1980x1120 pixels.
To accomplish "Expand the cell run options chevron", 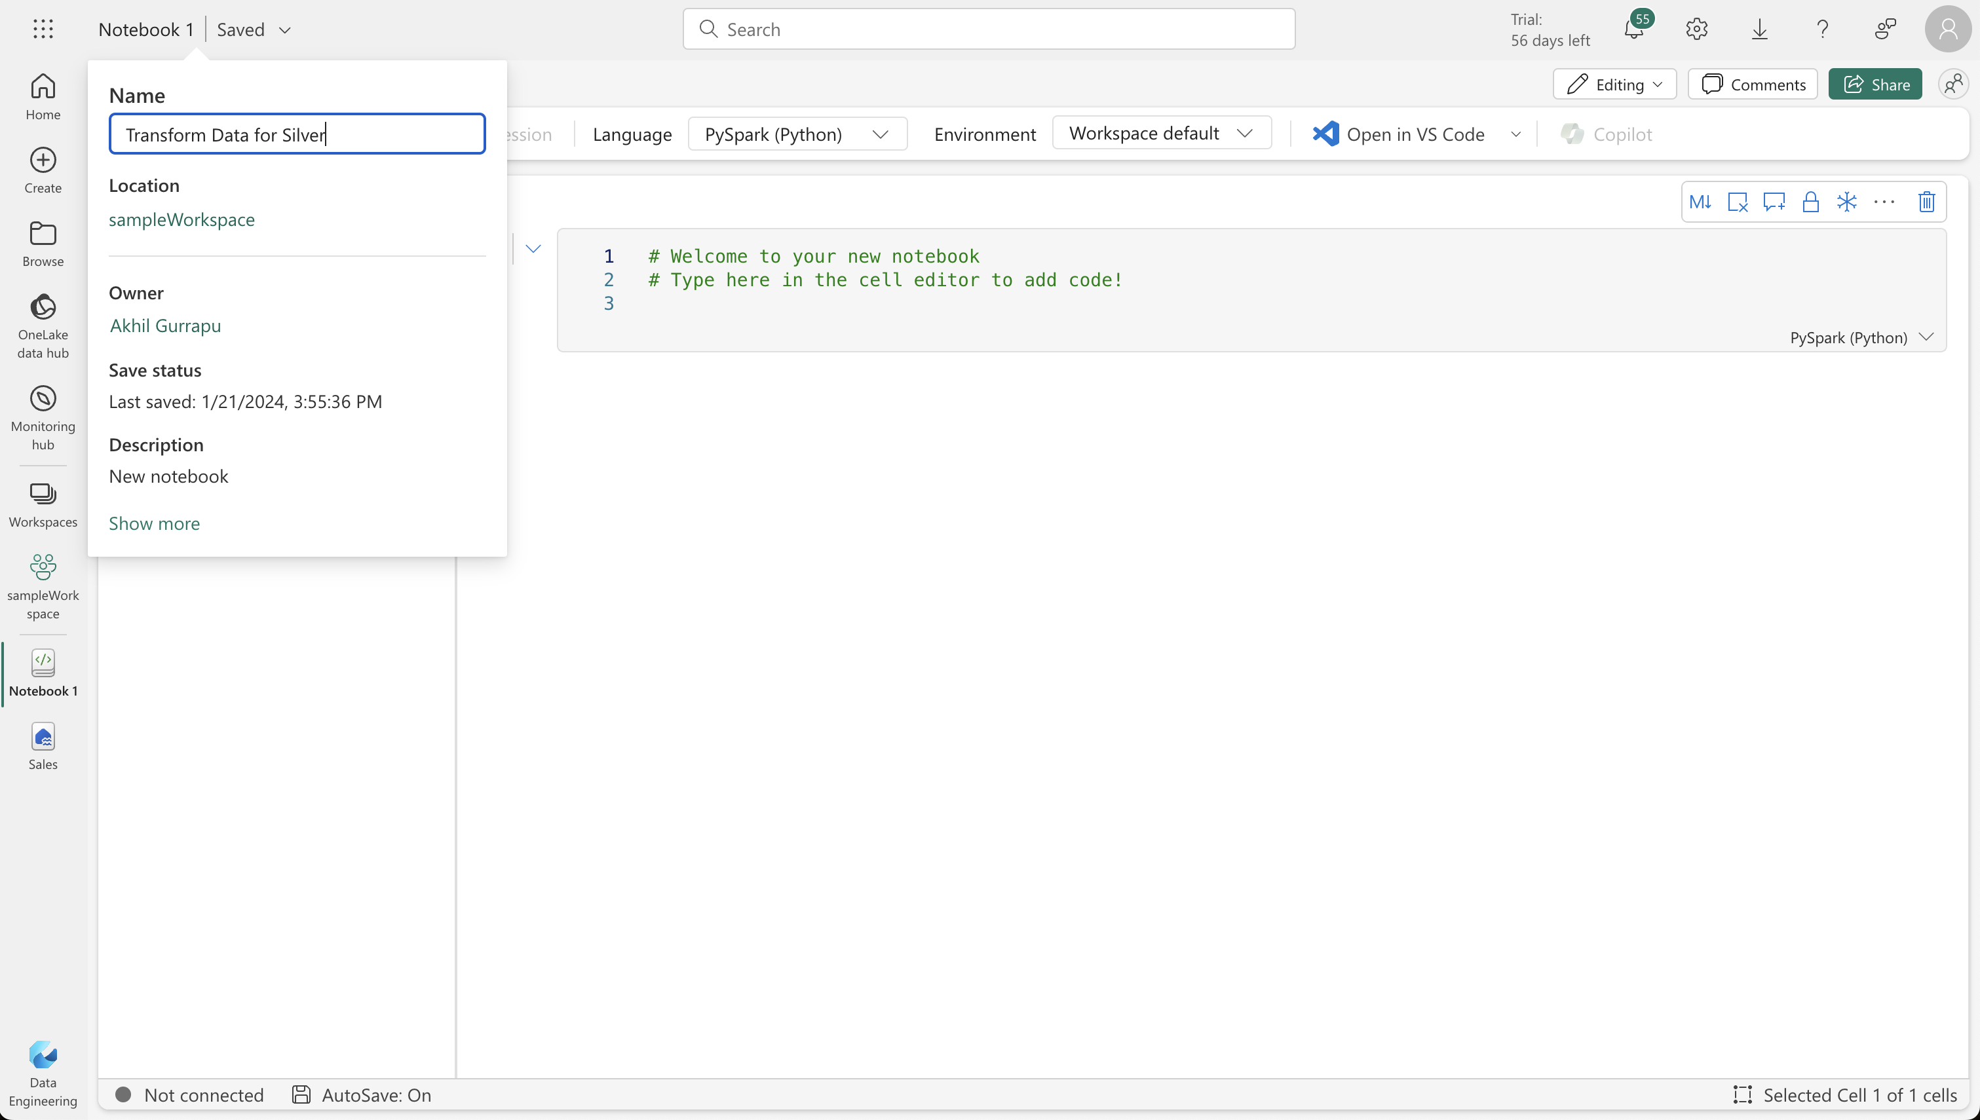I will point(533,248).
